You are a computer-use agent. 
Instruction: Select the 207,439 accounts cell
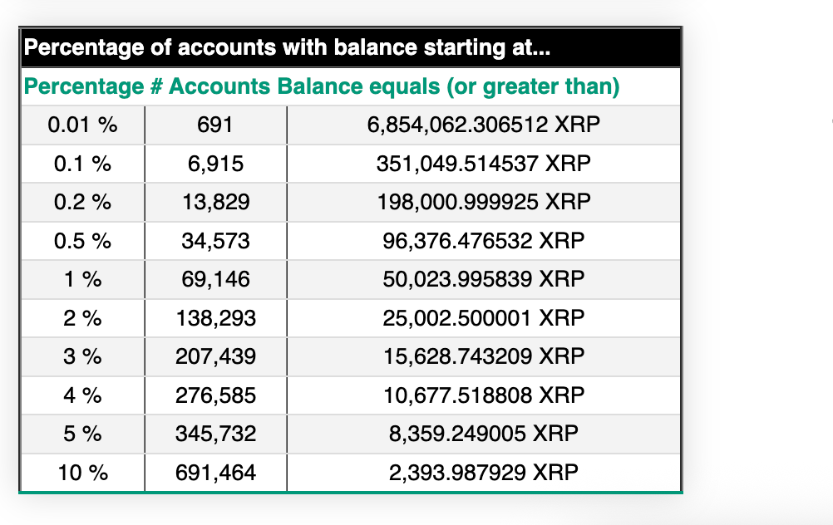tap(215, 357)
